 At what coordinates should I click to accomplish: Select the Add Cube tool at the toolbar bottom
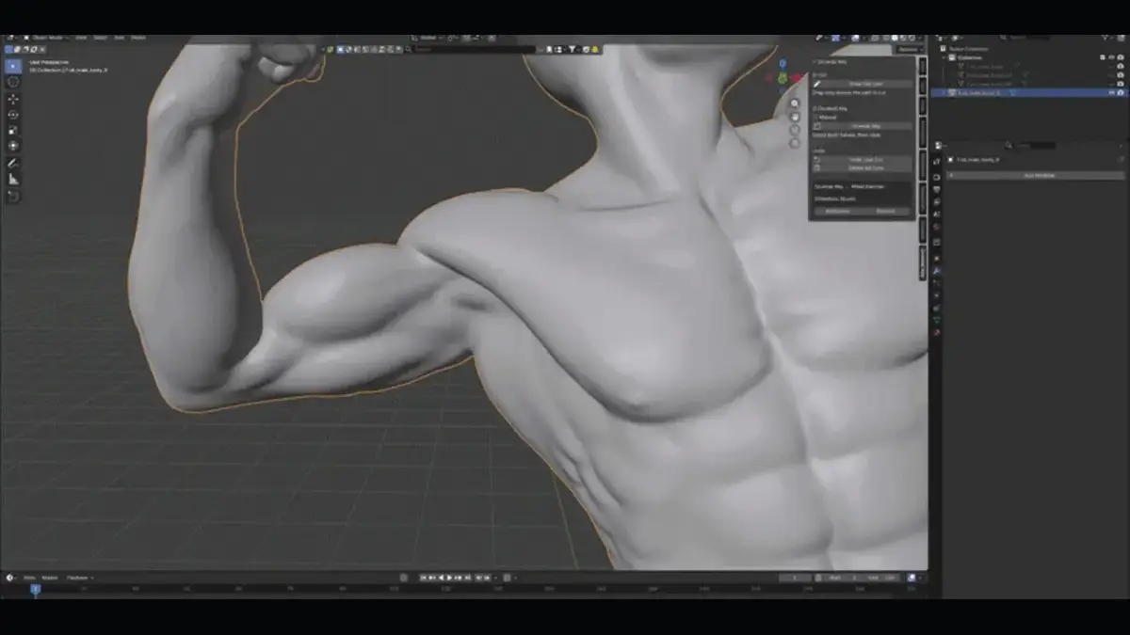point(13,196)
